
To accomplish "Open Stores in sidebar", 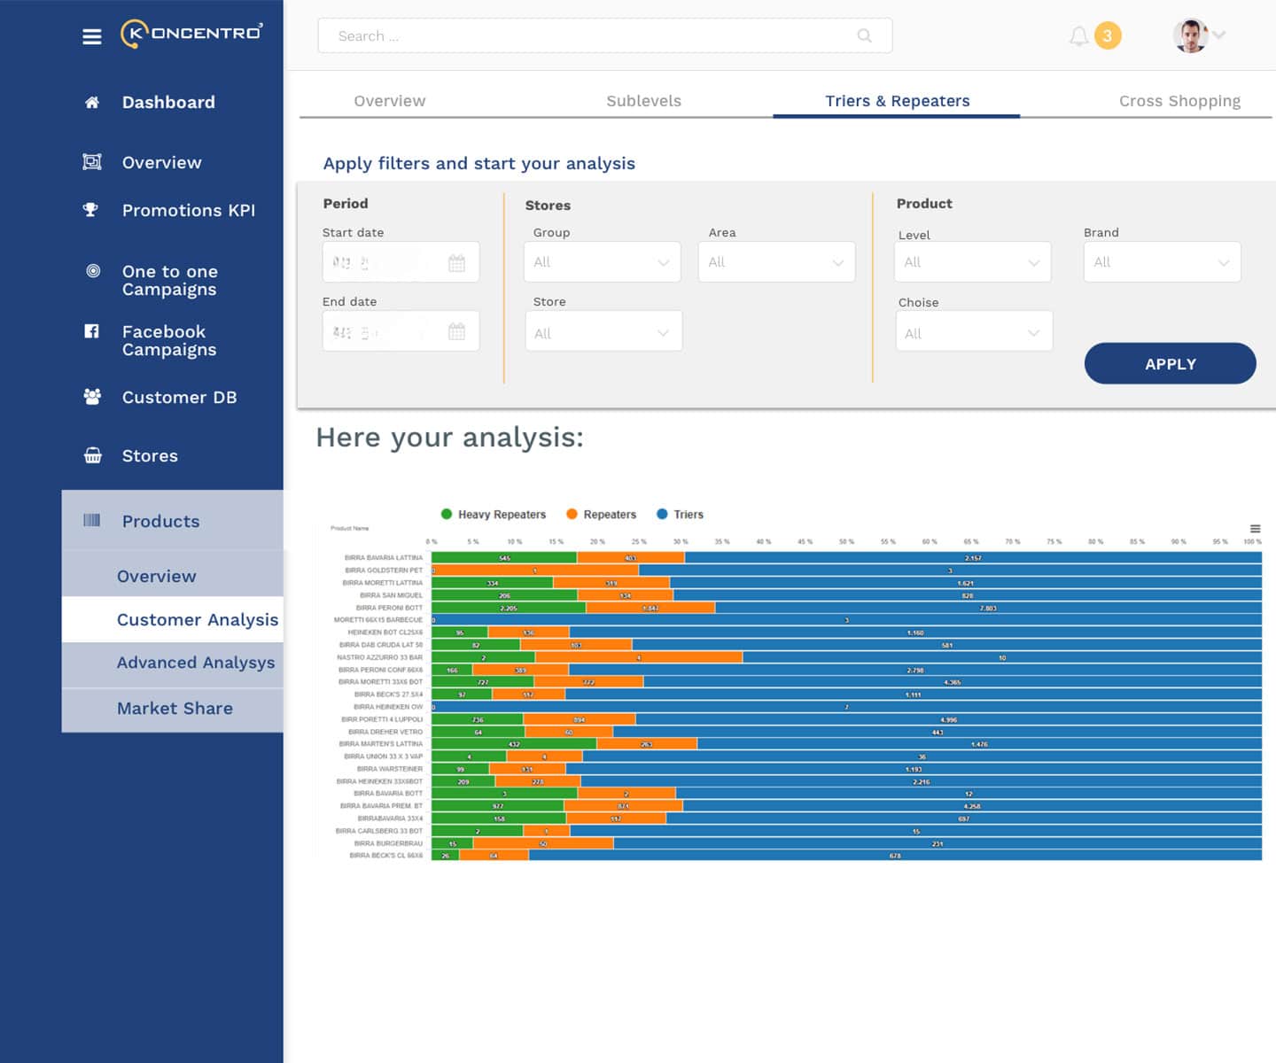I will pyautogui.click(x=150, y=455).
